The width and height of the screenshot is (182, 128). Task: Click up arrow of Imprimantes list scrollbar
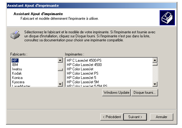(x=155, y=60)
